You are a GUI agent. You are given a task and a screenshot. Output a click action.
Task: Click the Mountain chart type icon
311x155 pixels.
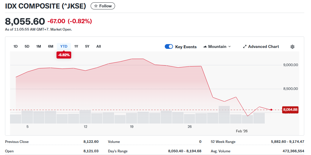pos(205,47)
